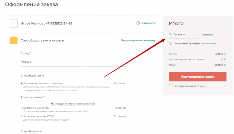Select Доставка СДЭК в ПВЗ radio

[x=21, y=108]
